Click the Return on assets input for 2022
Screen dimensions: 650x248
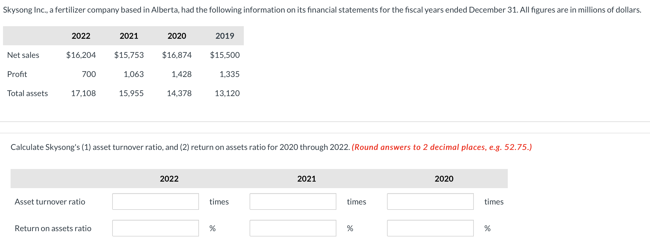155,228
